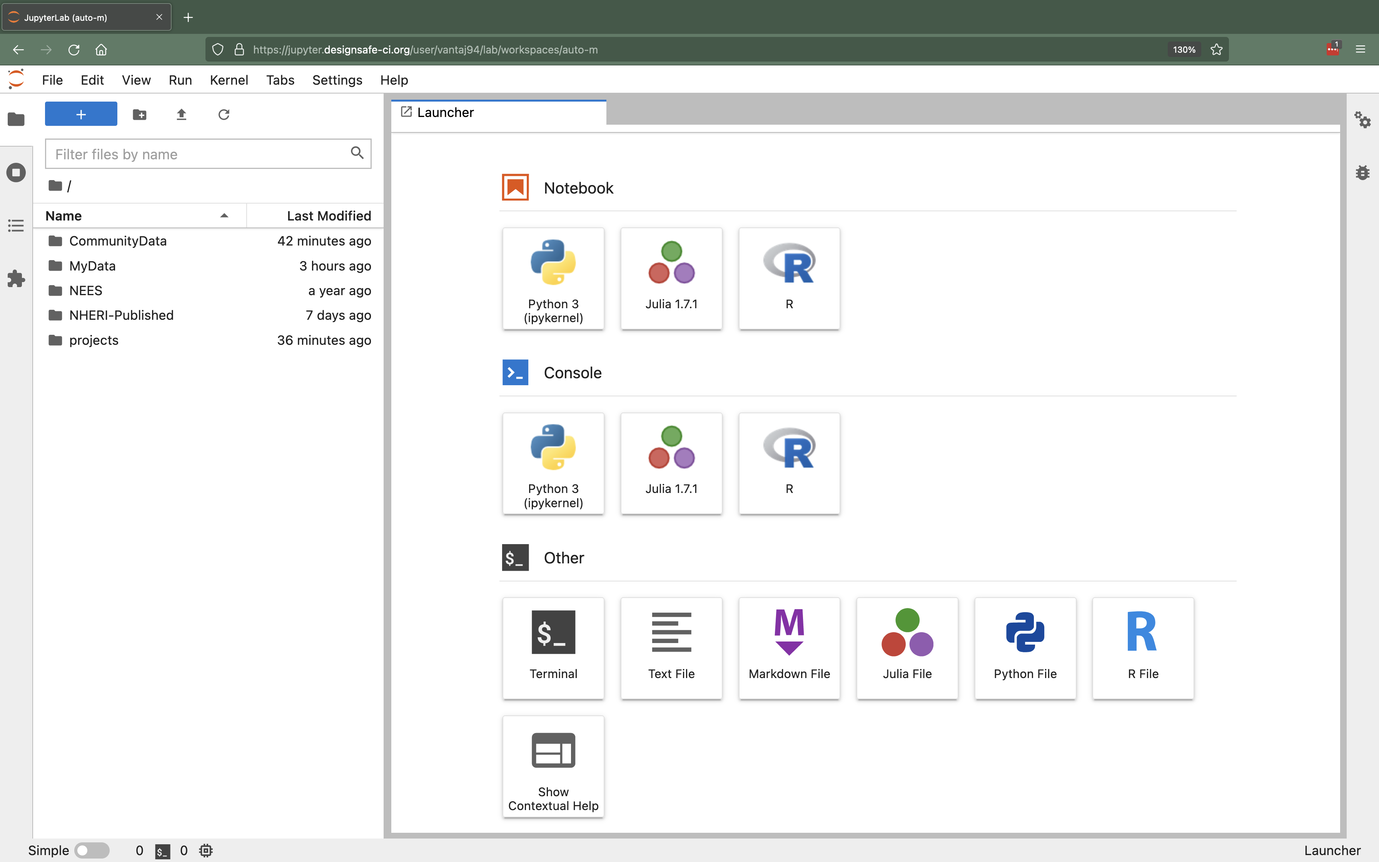Toggle Simple interface mode

(93, 850)
